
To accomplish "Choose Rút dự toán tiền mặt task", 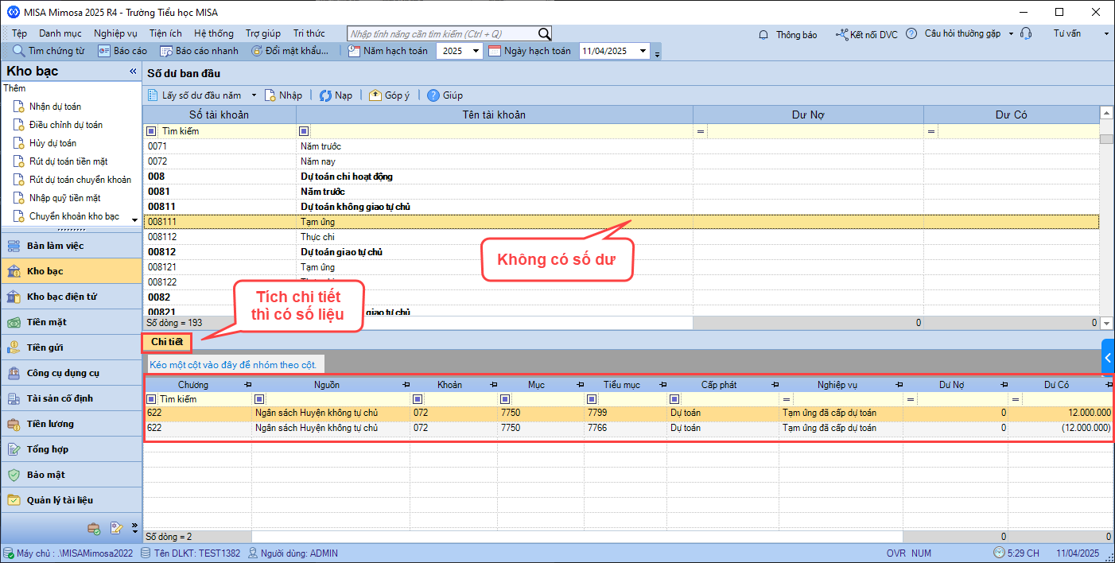I will 68,161.
